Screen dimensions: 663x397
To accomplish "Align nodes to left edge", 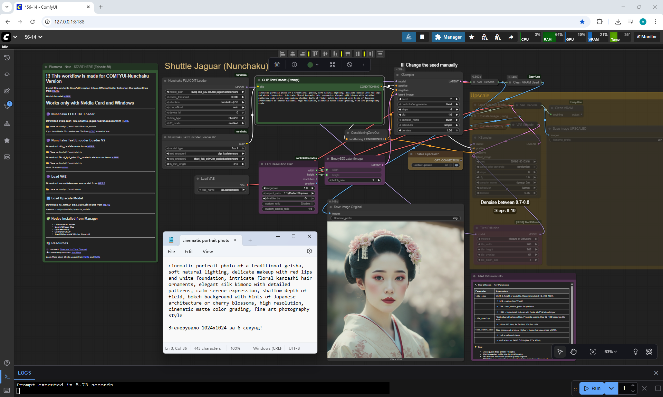I will [x=283, y=54].
